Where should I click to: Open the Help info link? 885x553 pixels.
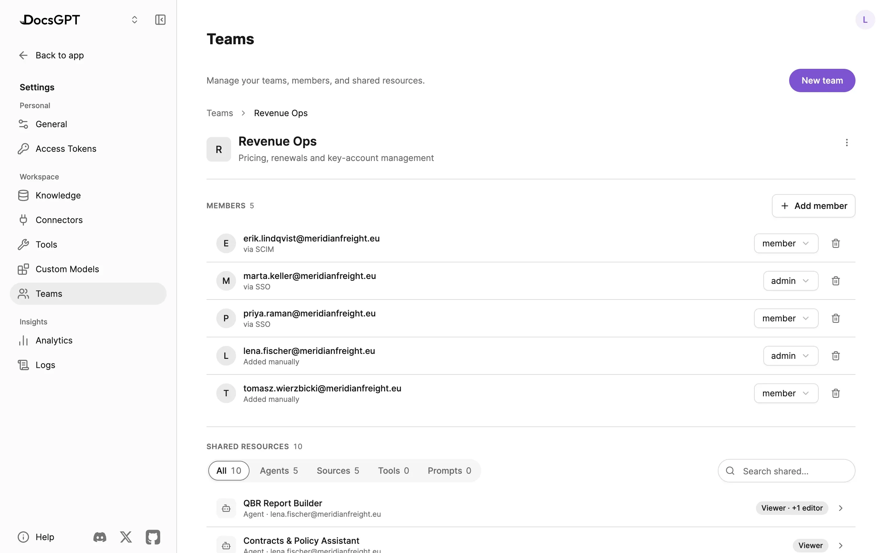click(36, 537)
